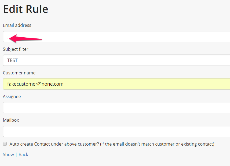Go back using the Back link
Screen dimensions: 230x166
[23, 154]
